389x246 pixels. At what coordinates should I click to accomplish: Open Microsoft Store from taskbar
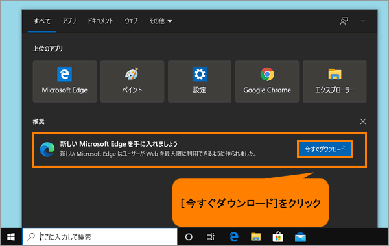coord(278,237)
